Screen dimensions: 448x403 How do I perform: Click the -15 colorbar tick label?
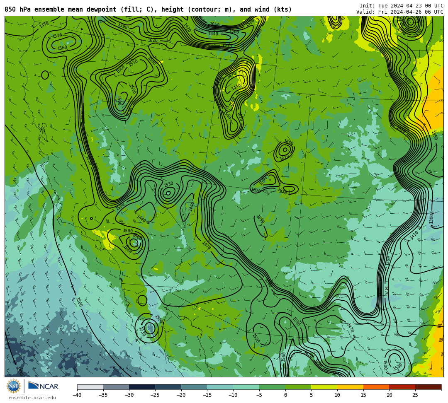[x=207, y=395]
